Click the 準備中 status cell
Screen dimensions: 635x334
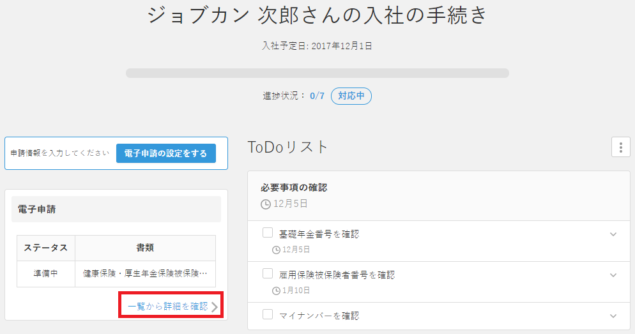pyautogui.click(x=46, y=274)
